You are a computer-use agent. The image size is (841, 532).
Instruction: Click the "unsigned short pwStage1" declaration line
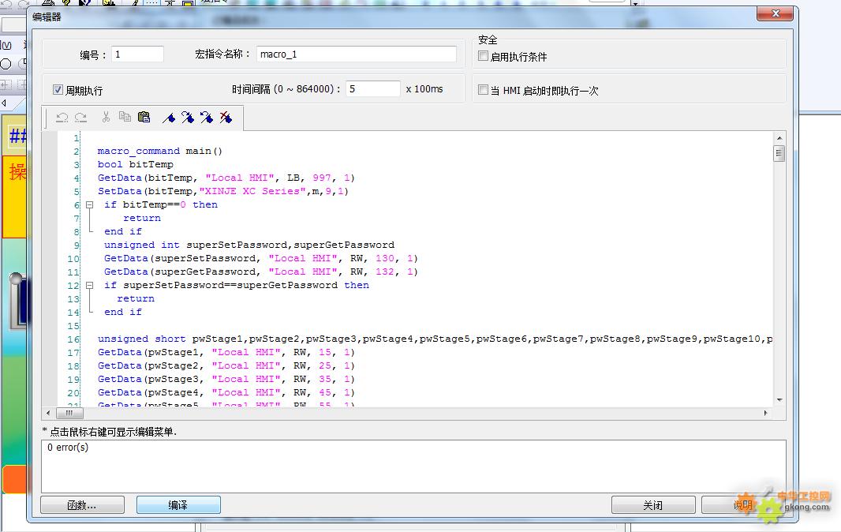click(435, 339)
